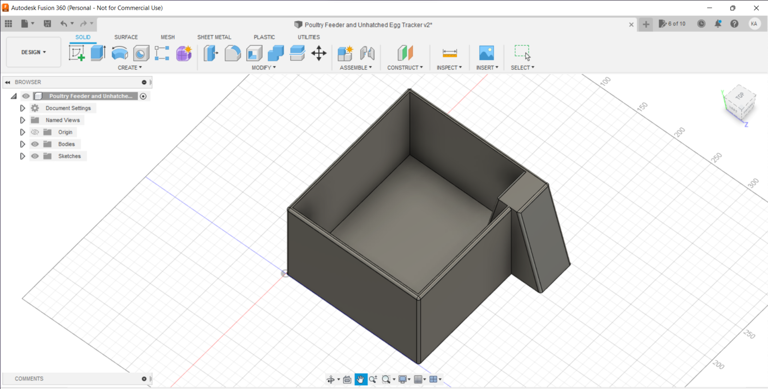
Task: Toggle visibility of the Origin folder
Action: click(x=35, y=132)
